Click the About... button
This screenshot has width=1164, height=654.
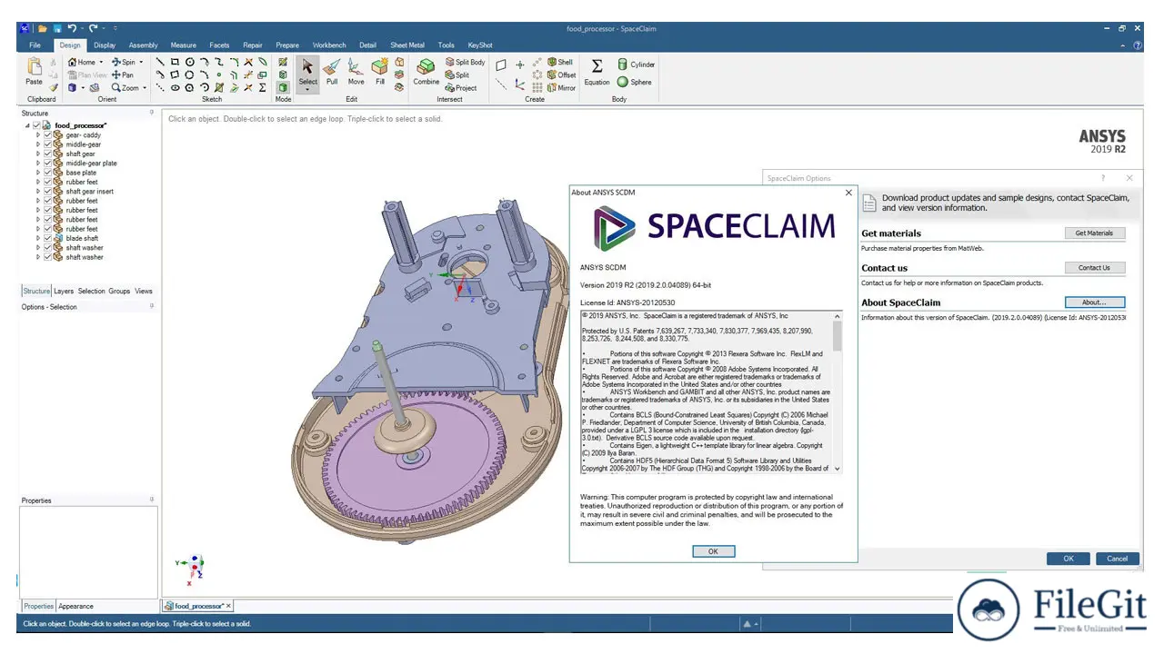[x=1094, y=302]
